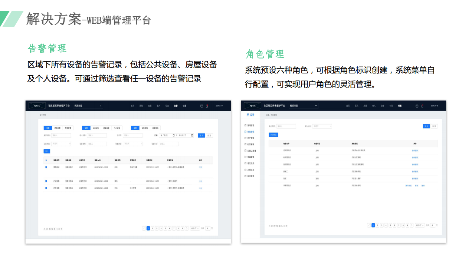The height and width of the screenshot is (267, 475).
Task: Click 重置 button in alarm filters
Action: (209, 135)
